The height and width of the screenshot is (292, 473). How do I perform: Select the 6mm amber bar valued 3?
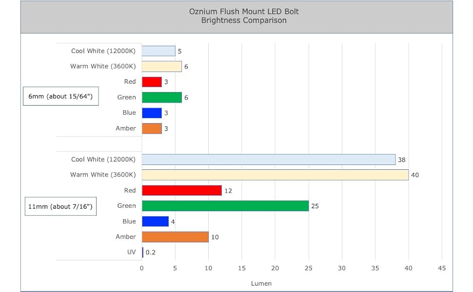tap(152, 128)
